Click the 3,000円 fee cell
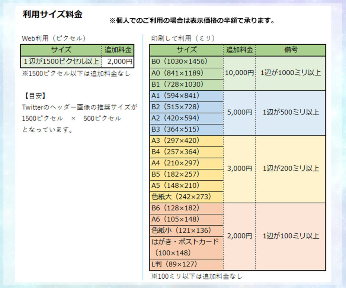346x288 pixels. (239, 169)
